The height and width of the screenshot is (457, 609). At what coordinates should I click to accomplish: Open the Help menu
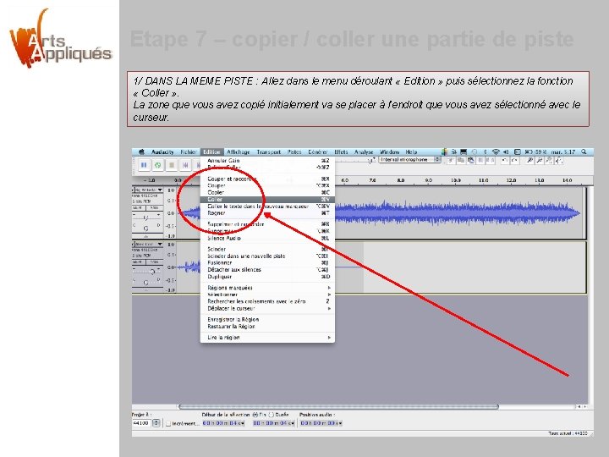(x=411, y=152)
